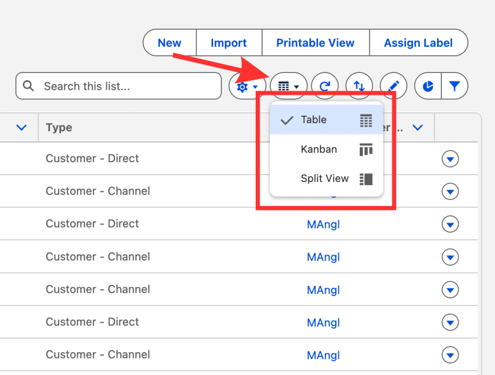The width and height of the screenshot is (495, 375).
Task: Open row actions for the first Customer record
Action: [x=450, y=159]
